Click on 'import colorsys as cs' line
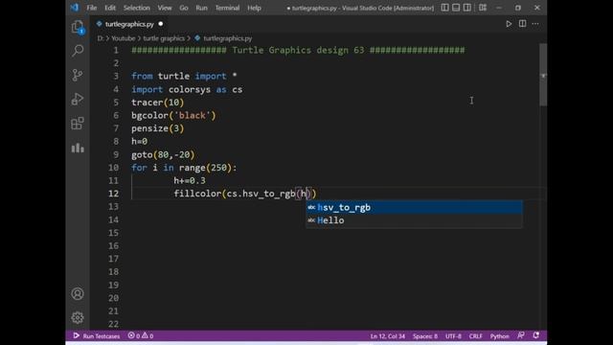The height and width of the screenshot is (345, 613). (187, 89)
